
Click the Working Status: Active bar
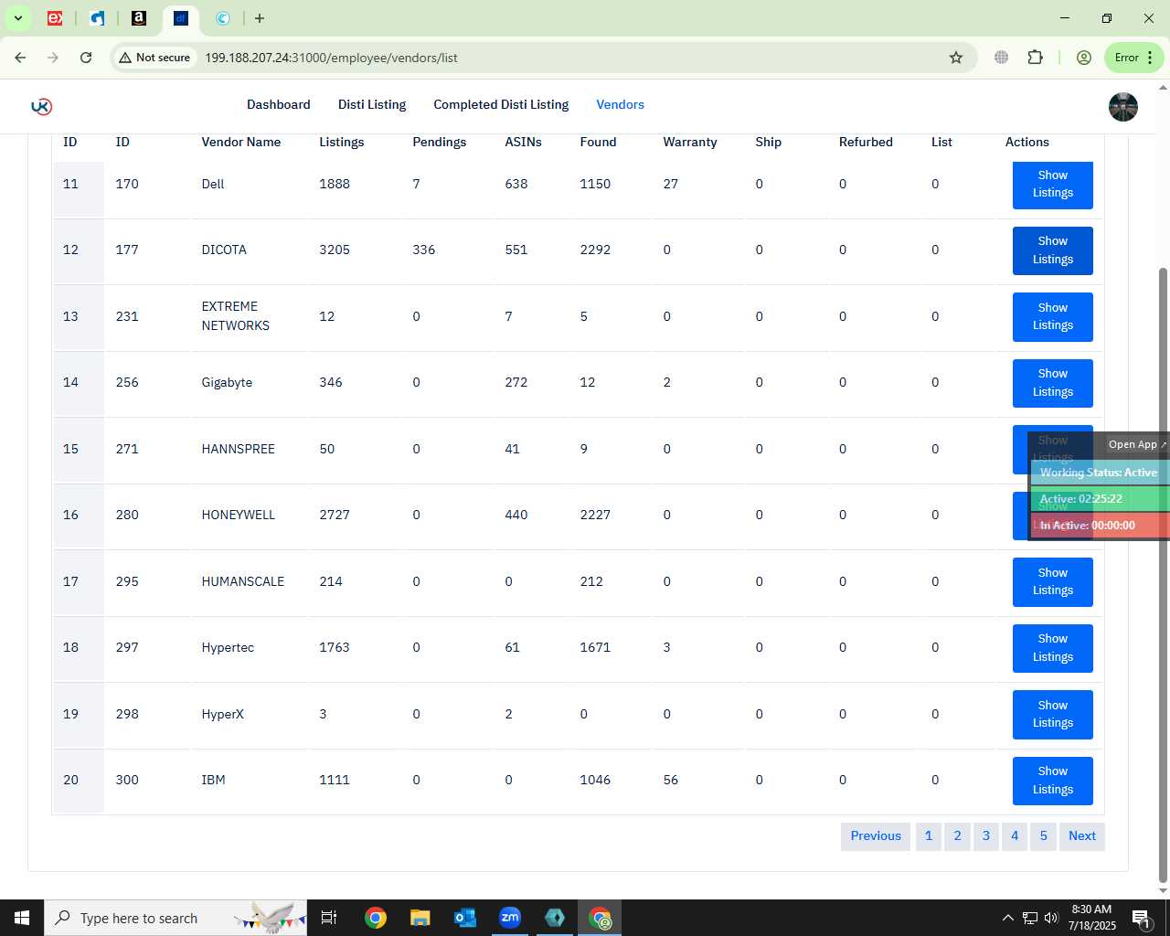(x=1100, y=473)
